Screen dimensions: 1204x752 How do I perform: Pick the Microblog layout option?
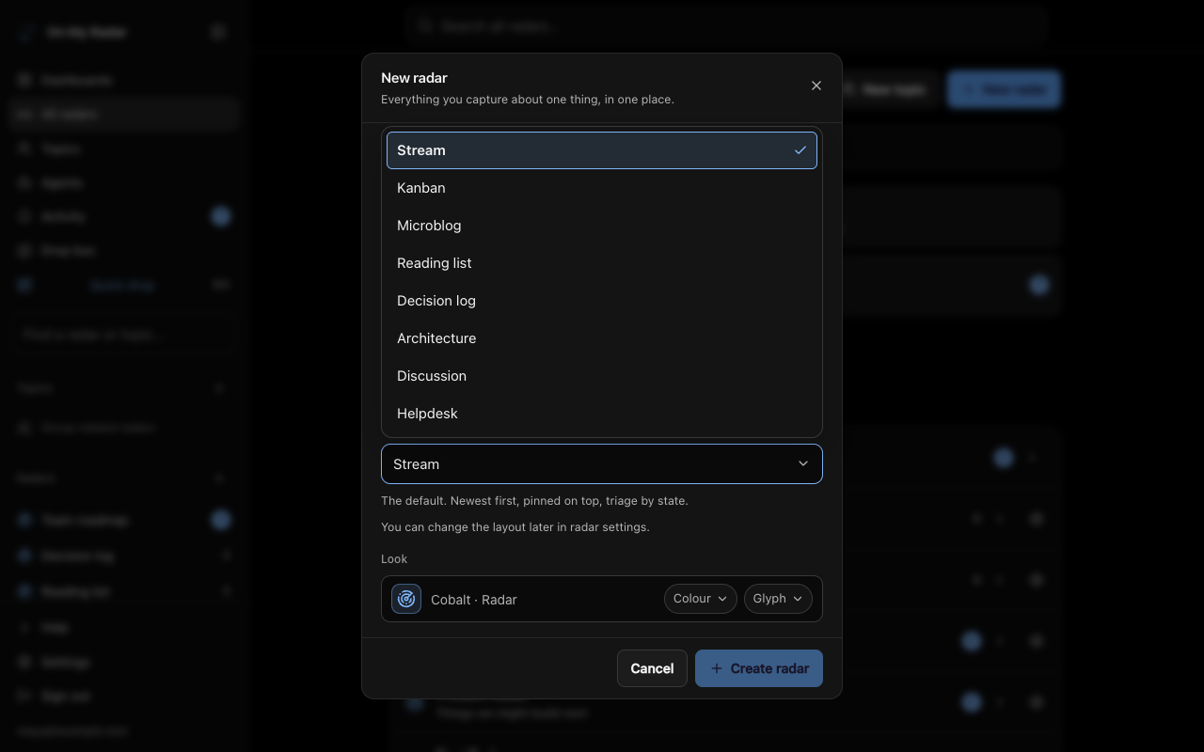602,226
